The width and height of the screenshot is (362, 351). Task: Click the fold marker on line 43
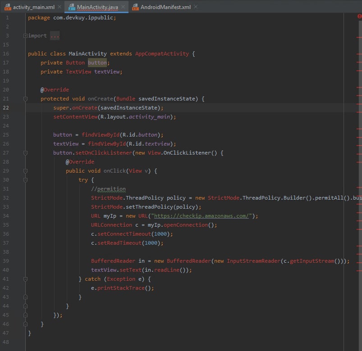tap(25, 297)
